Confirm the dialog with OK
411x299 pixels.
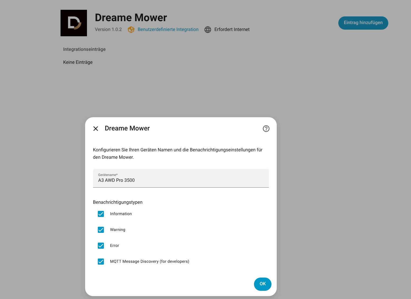(x=263, y=284)
